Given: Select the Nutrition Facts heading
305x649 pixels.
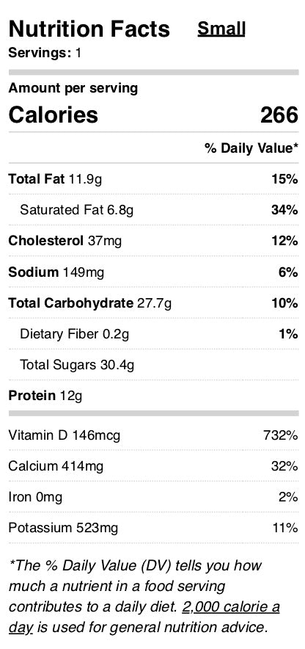Looking at the screenshot, I should (89, 29).
